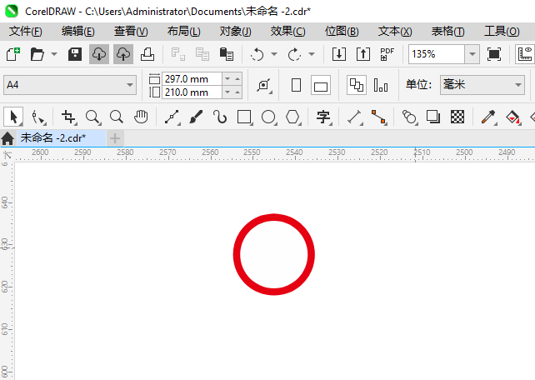Open the 对象(J) menu
Image resolution: width=535 pixels, height=380 pixels.
pos(236,32)
